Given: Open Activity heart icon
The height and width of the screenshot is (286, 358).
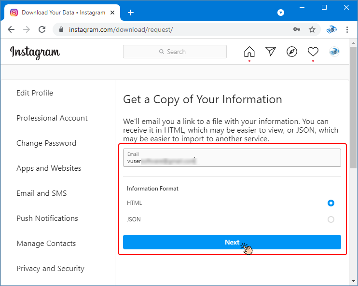Looking at the screenshot, I should click(313, 52).
